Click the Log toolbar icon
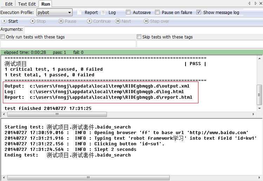The width and height of the screenshot is (263, 181). click(x=103, y=13)
